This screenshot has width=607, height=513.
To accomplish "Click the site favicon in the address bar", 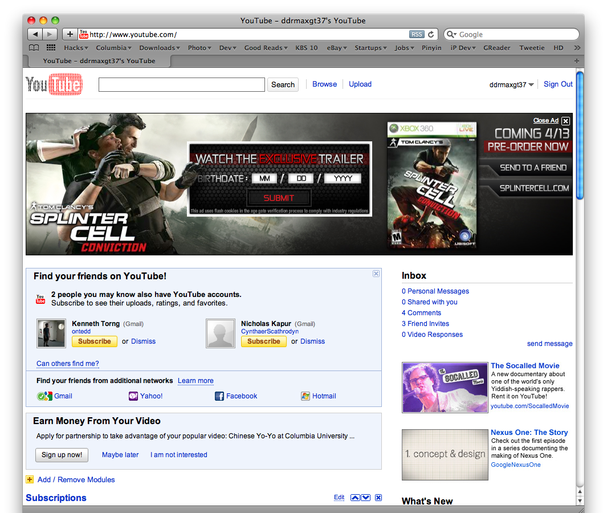I will click(x=84, y=34).
